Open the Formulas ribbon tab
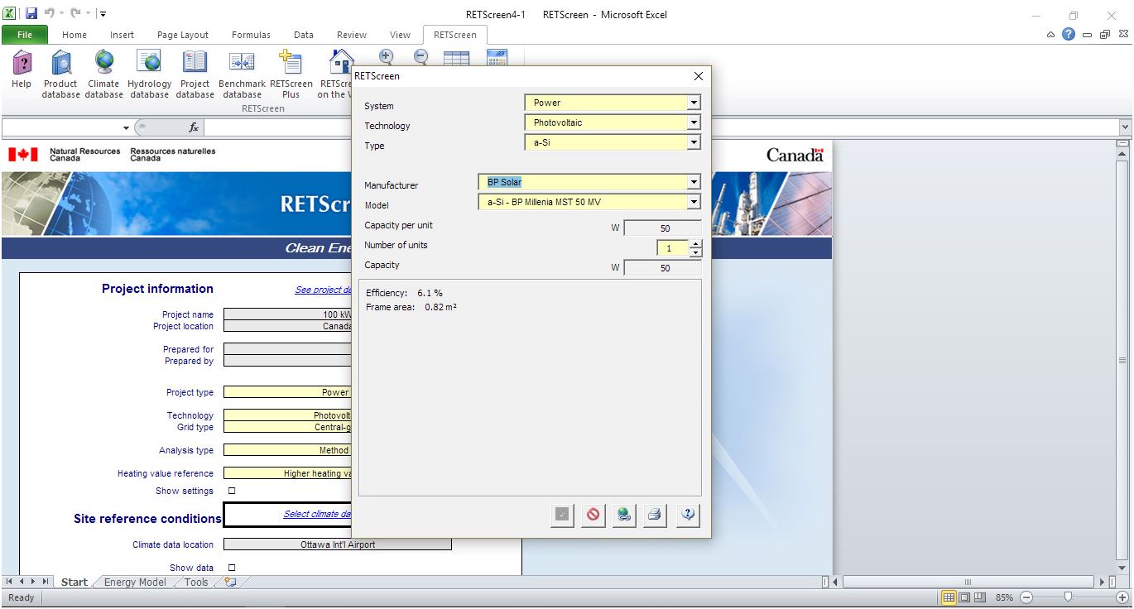The width and height of the screenshot is (1134, 609). coord(251,35)
